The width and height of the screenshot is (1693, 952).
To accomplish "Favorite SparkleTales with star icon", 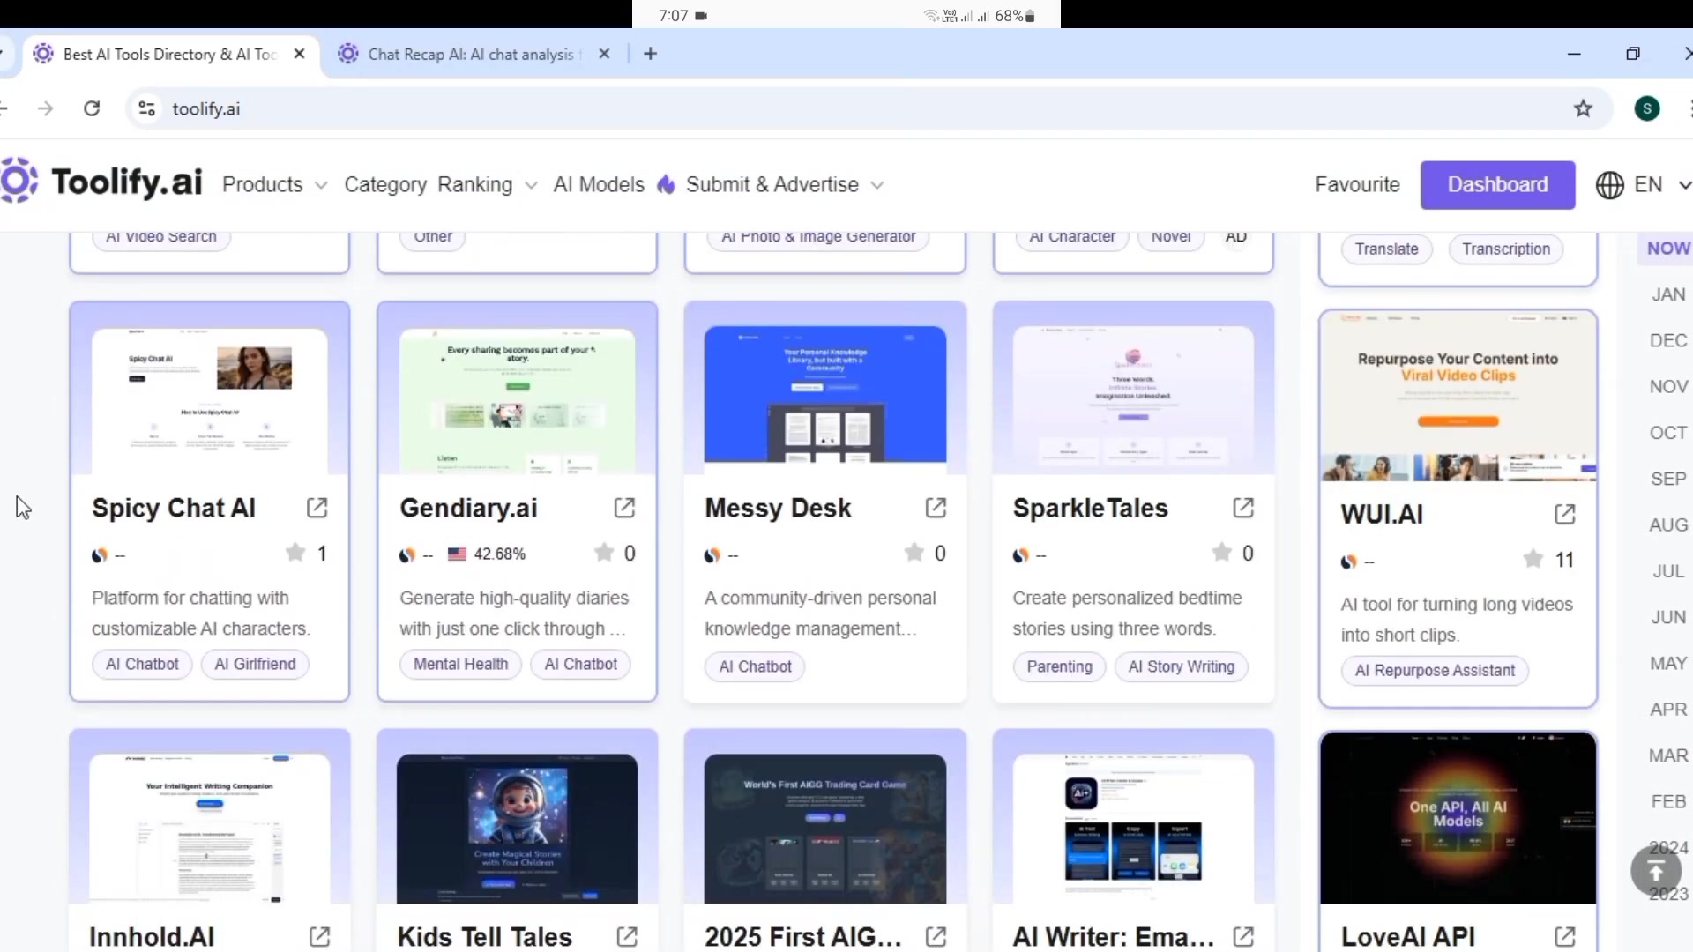I will (x=1222, y=553).
